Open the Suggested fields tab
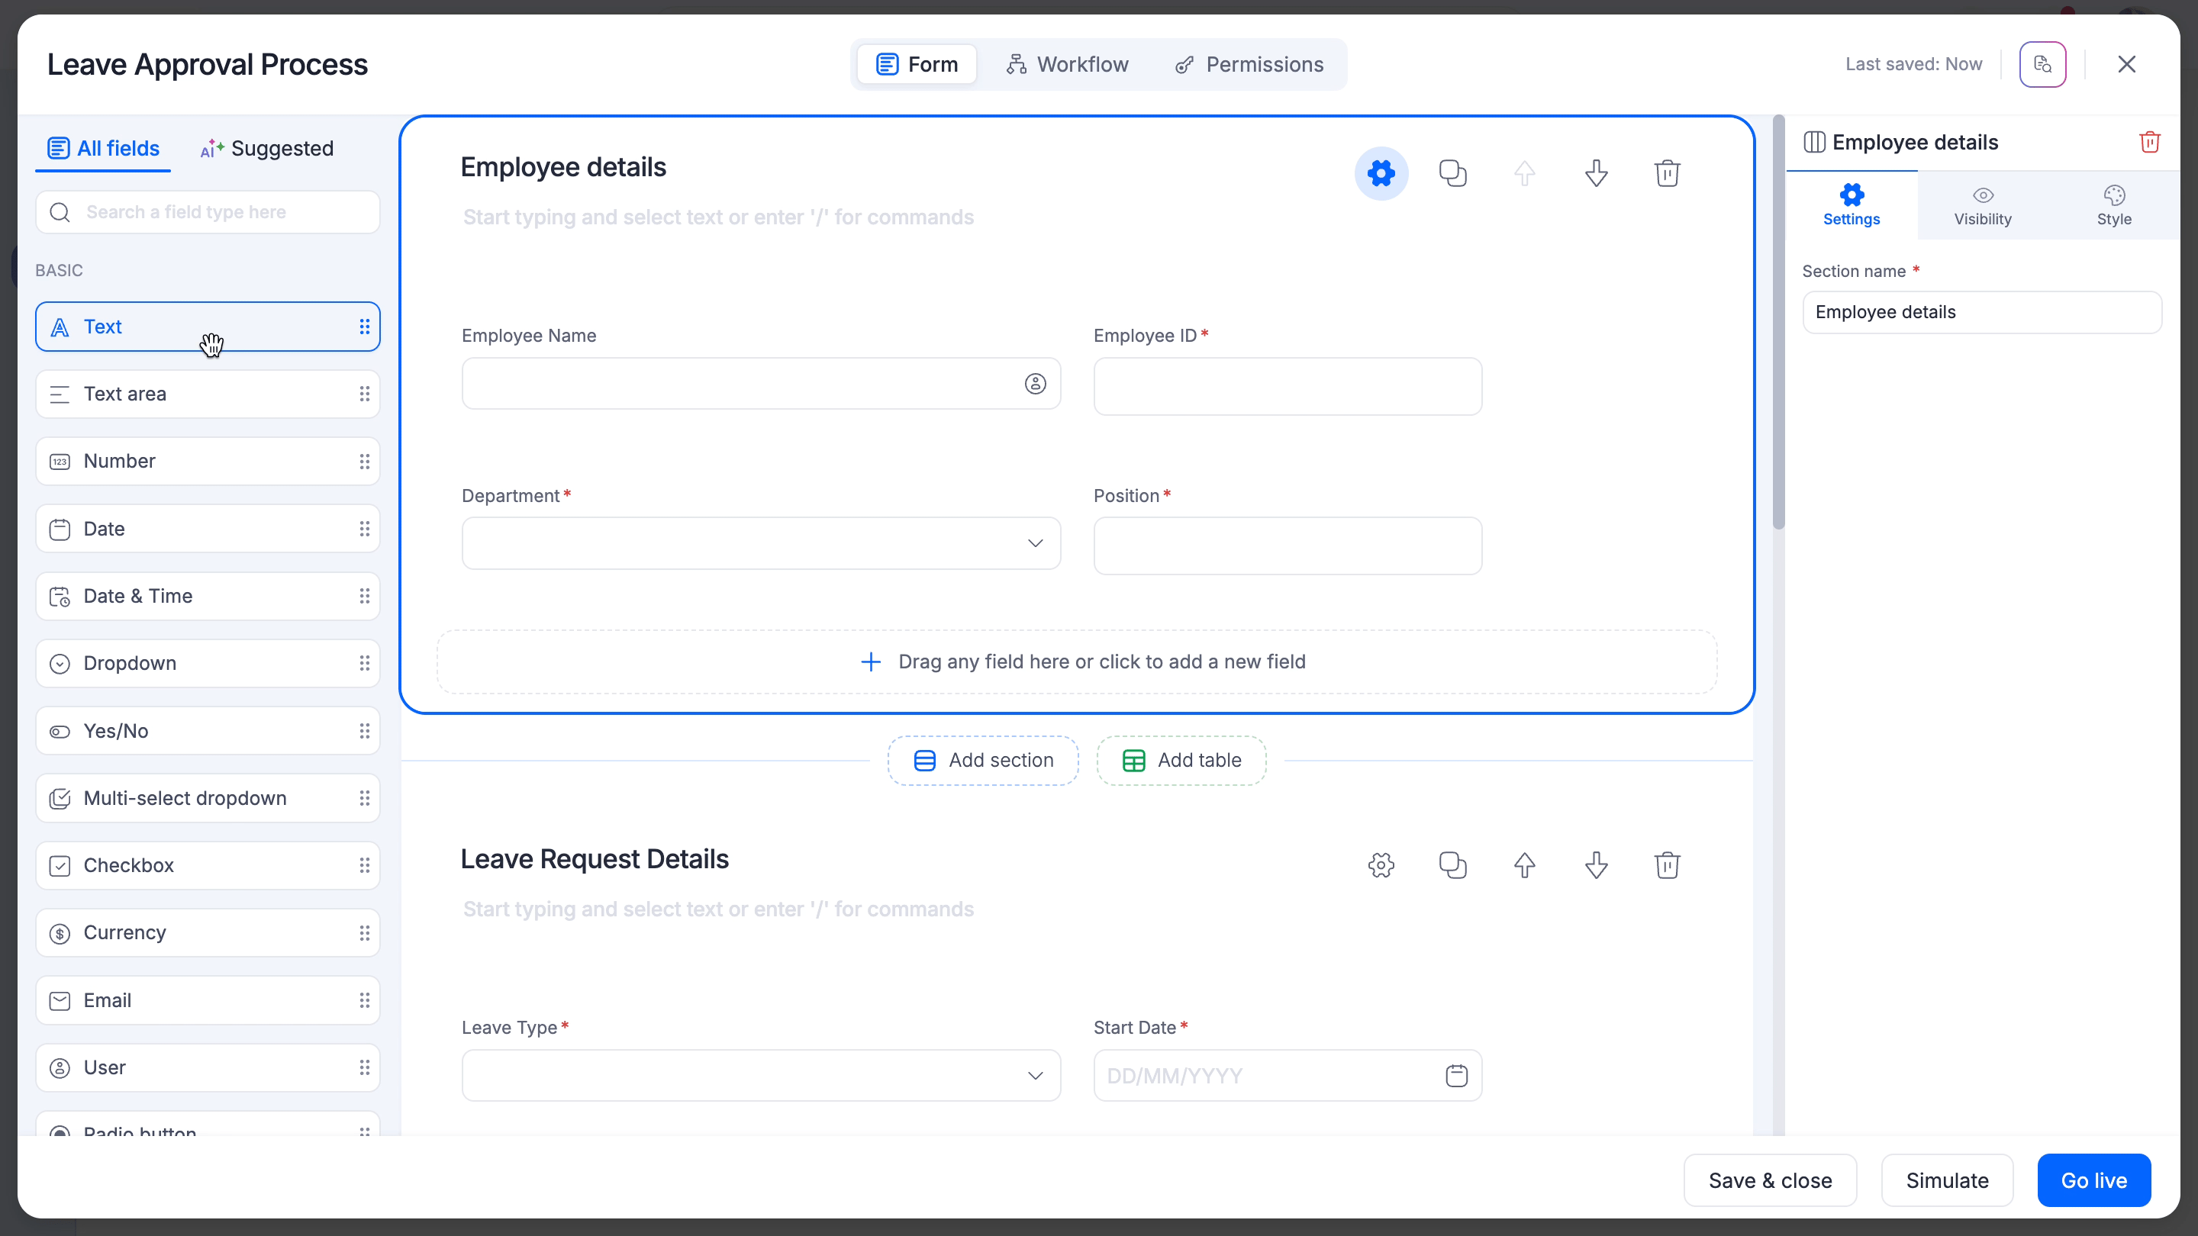The image size is (2198, 1236). 267,149
